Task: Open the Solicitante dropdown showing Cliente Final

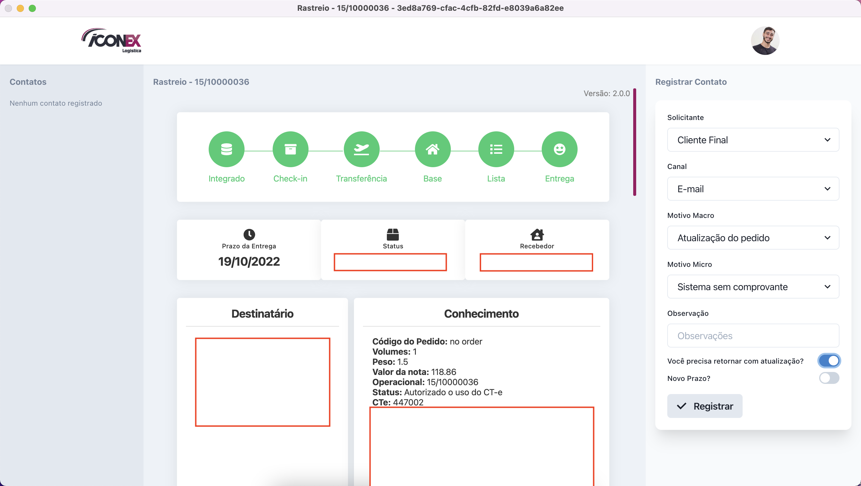Action: pyautogui.click(x=753, y=140)
